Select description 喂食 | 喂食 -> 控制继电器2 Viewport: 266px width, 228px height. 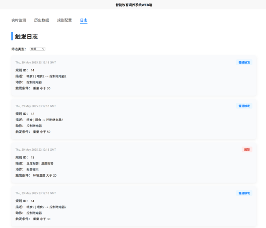pyautogui.click(x=45, y=120)
